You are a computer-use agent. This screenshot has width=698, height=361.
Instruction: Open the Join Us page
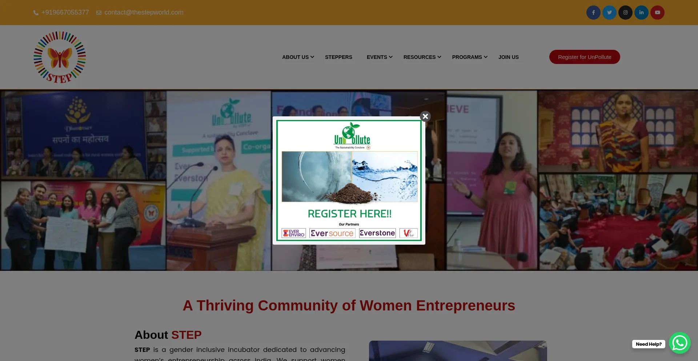click(508, 57)
